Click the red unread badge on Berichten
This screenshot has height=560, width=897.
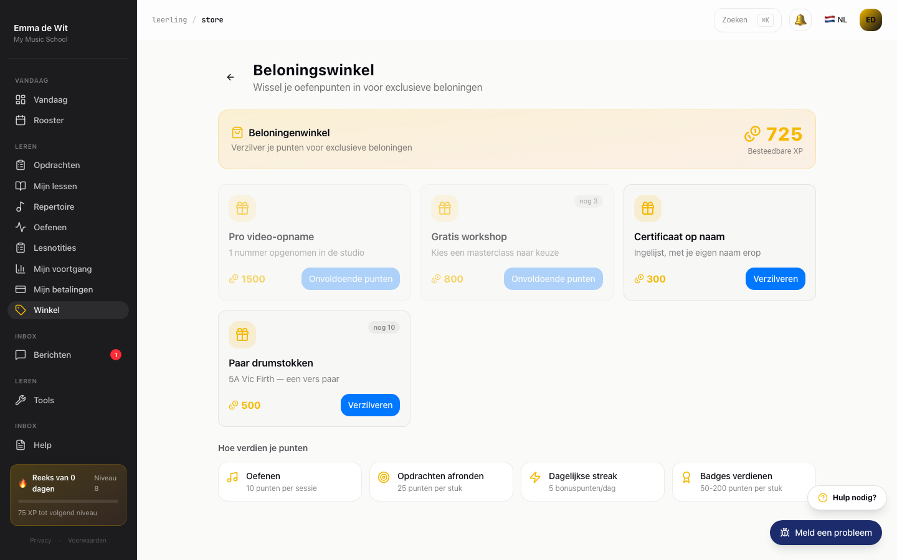click(x=116, y=355)
